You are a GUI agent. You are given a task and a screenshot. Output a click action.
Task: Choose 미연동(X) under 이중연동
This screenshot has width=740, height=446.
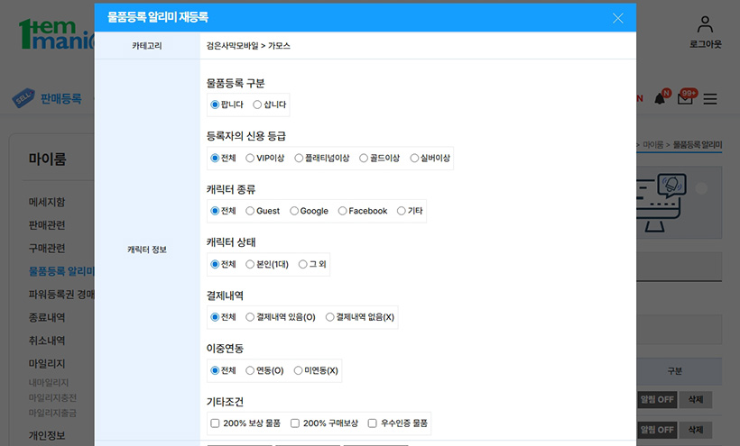pos(299,370)
